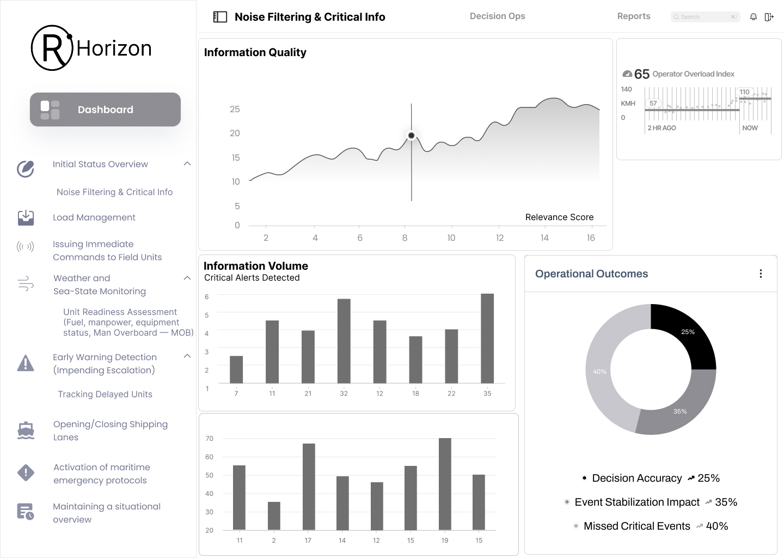The height and width of the screenshot is (558, 784).
Task: Click the notification bell icon
Action: (x=754, y=17)
